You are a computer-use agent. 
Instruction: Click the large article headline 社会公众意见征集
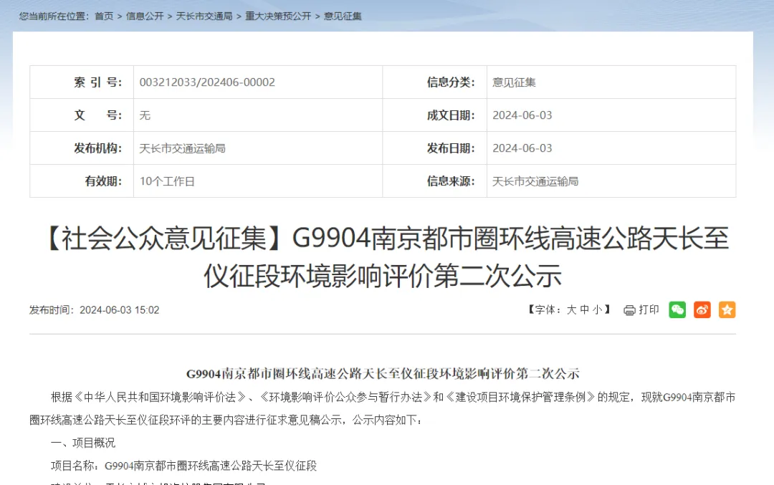click(x=383, y=256)
